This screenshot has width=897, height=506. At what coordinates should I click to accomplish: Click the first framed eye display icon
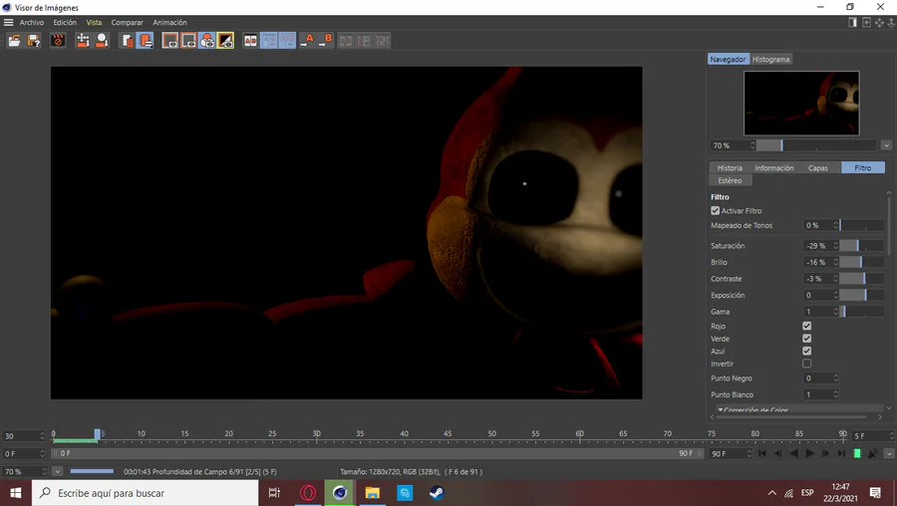(x=169, y=41)
